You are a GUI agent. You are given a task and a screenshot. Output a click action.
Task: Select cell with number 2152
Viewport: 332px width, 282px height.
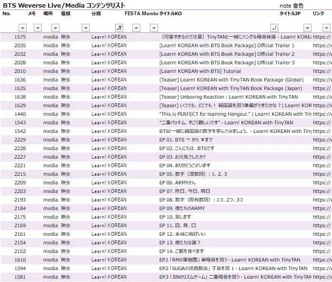click(x=20, y=251)
